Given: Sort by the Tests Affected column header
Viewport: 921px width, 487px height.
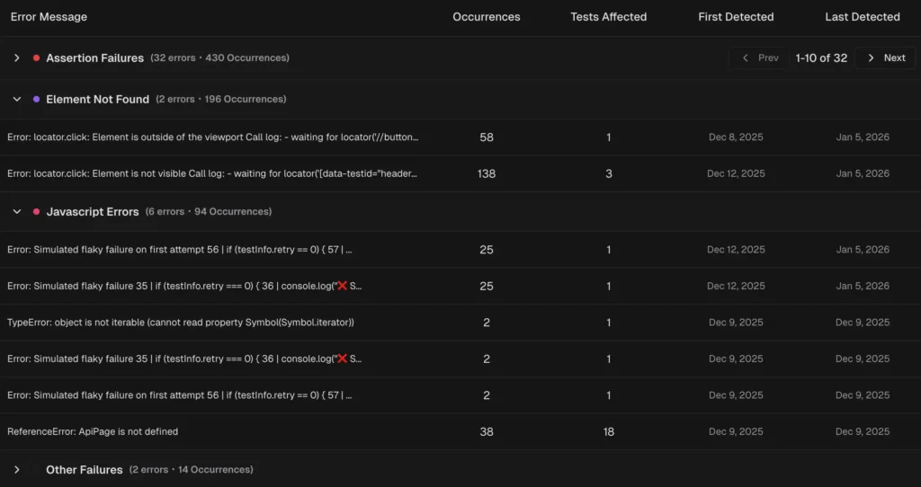Looking at the screenshot, I should tap(608, 17).
